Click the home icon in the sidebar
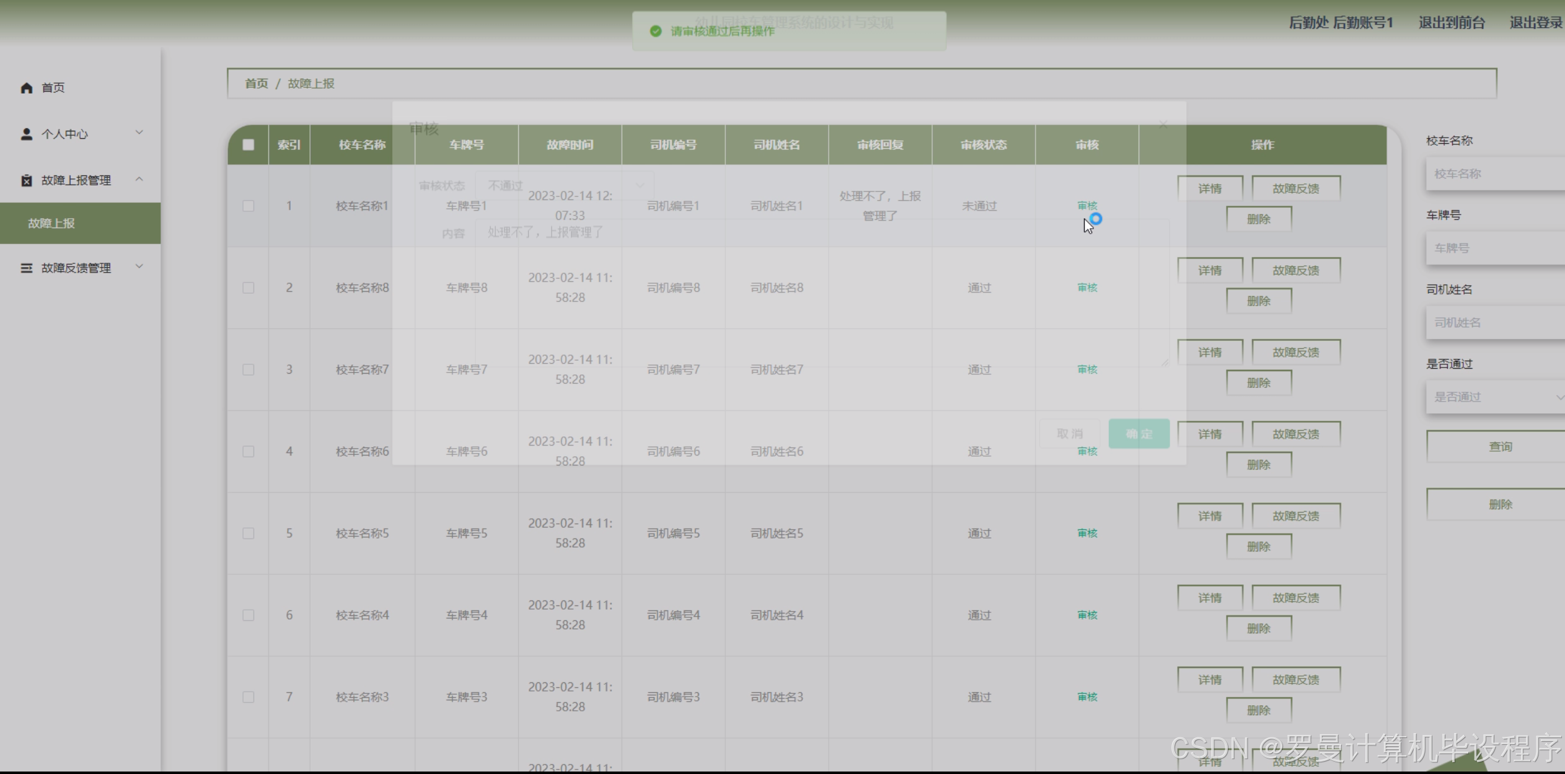 coord(26,88)
